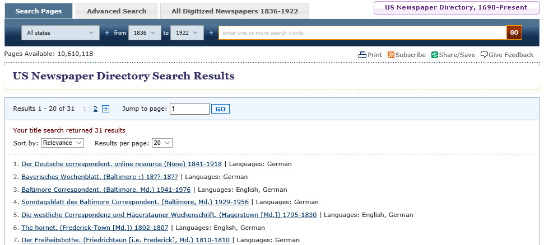The width and height of the screenshot is (544, 245).
Task: Click the plus icon before search box
Action: click(x=211, y=33)
